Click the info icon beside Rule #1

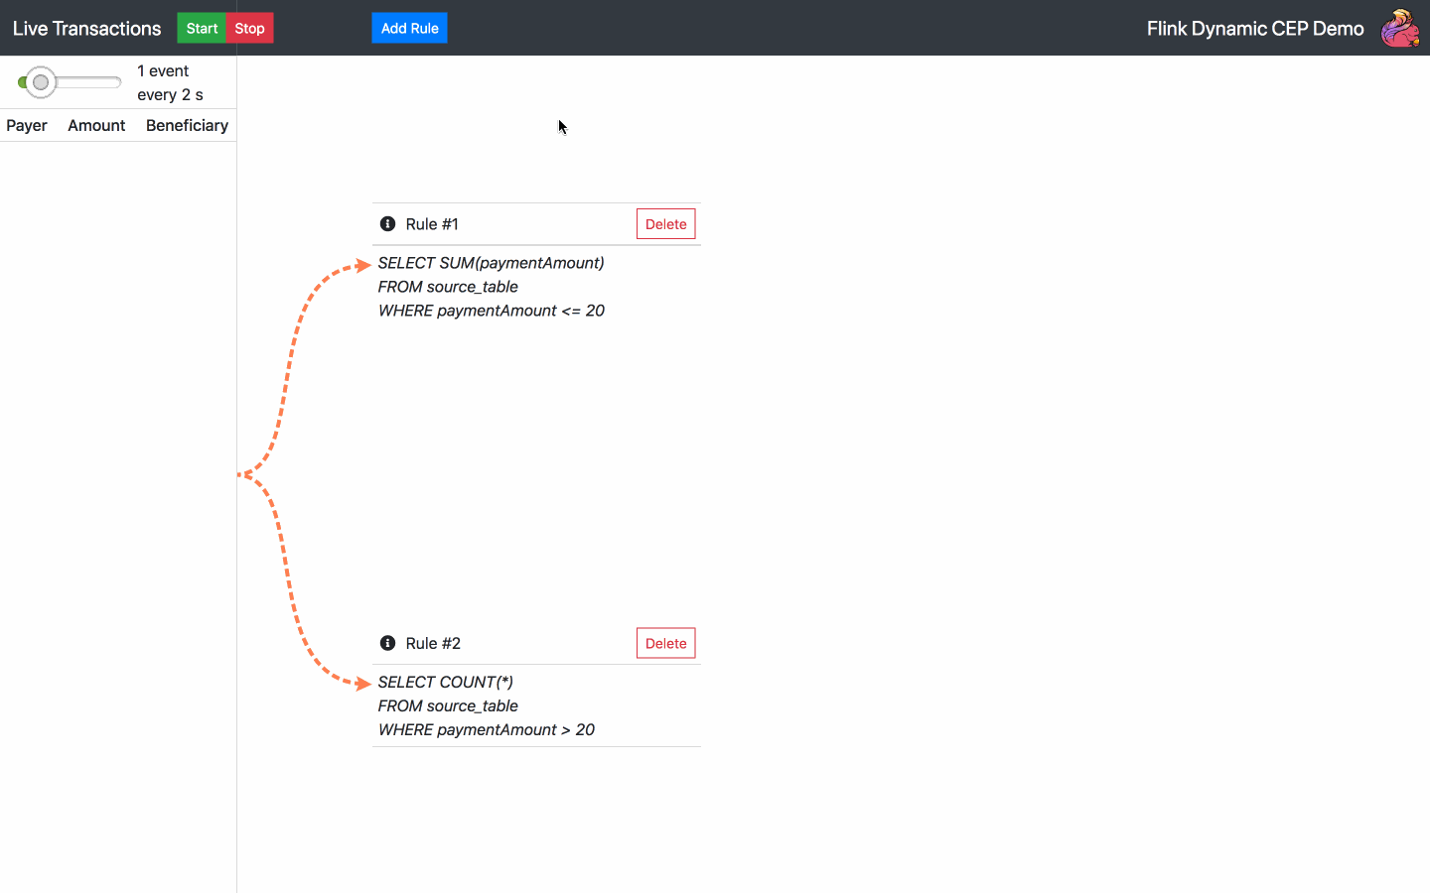point(388,224)
